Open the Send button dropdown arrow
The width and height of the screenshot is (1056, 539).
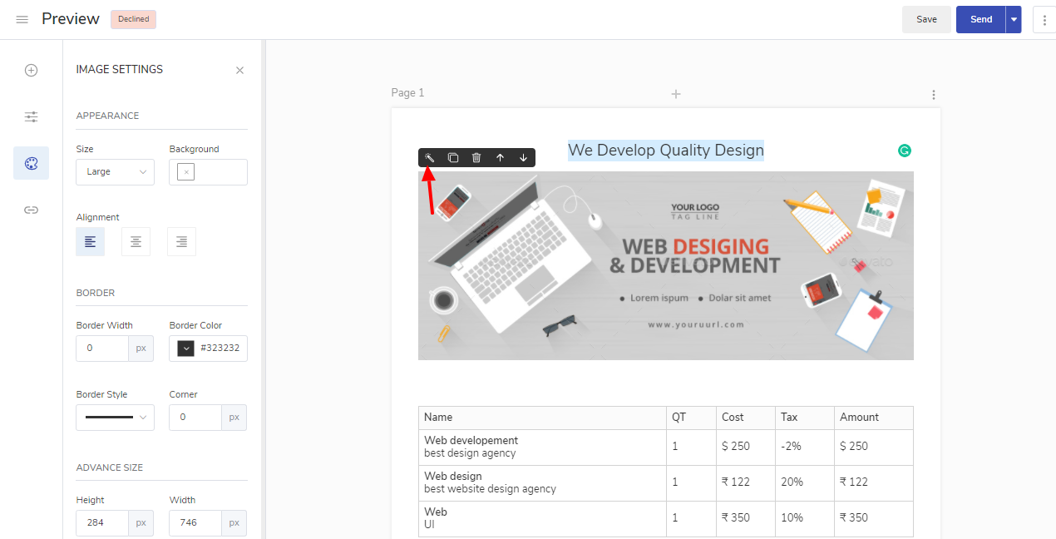(x=1013, y=19)
